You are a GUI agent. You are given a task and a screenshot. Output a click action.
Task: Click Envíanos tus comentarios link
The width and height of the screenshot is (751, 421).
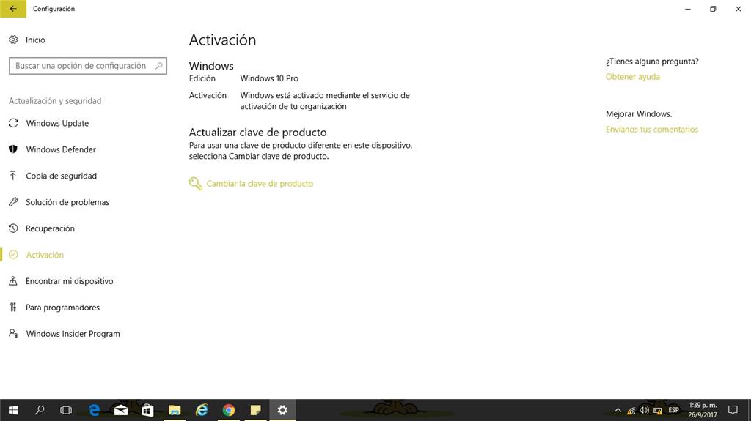click(x=652, y=129)
